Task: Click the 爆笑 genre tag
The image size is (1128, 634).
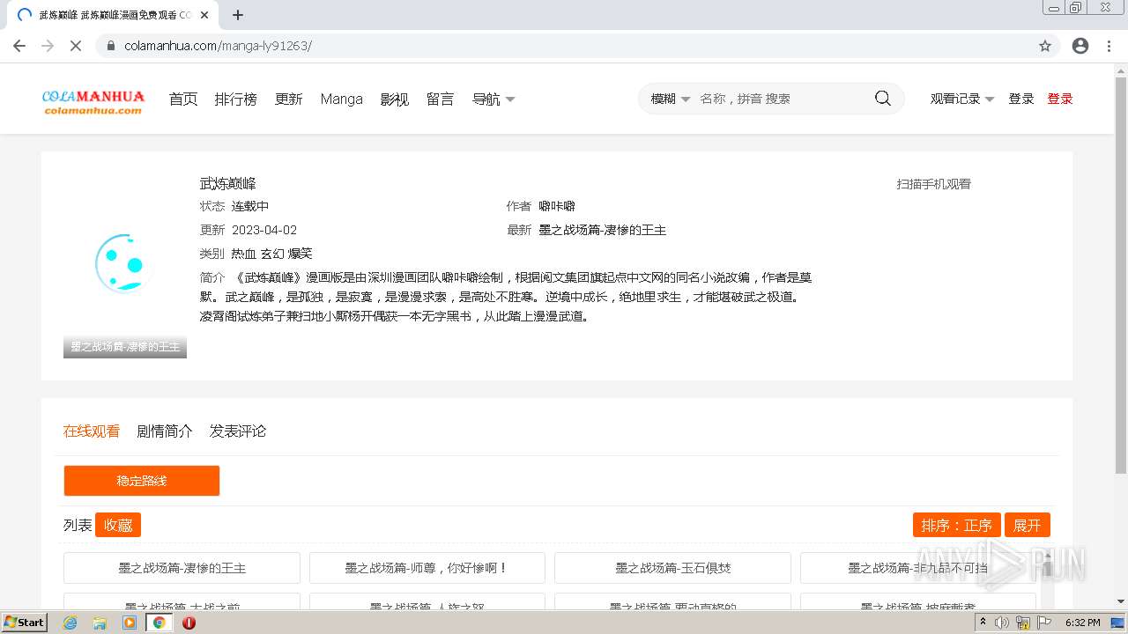Action: pyautogui.click(x=301, y=254)
